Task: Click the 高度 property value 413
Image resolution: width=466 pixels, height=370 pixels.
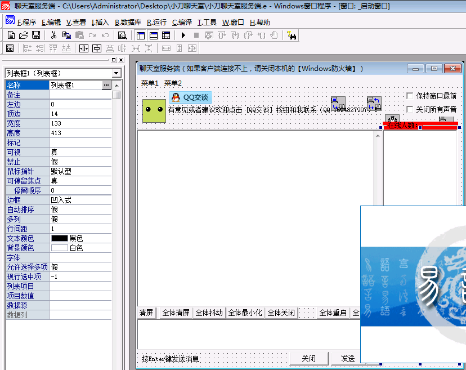Action: (80, 133)
